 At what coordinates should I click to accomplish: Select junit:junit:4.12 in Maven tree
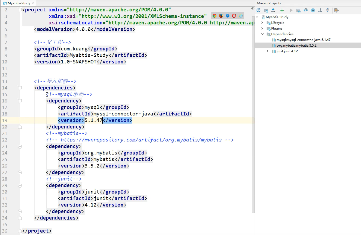pos(287,51)
